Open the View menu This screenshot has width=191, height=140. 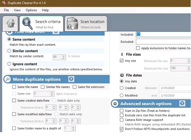pyautogui.click(x=17, y=10)
